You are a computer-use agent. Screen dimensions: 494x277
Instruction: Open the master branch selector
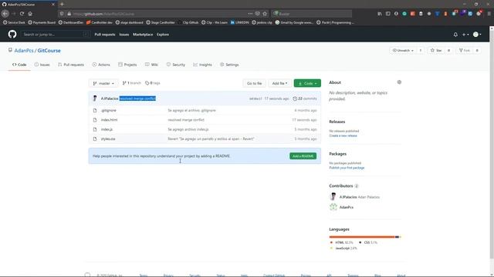tap(103, 83)
